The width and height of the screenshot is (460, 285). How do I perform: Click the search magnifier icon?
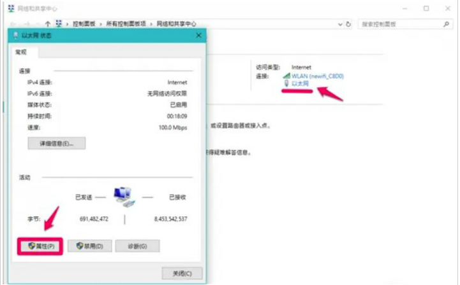click(446, 24)
